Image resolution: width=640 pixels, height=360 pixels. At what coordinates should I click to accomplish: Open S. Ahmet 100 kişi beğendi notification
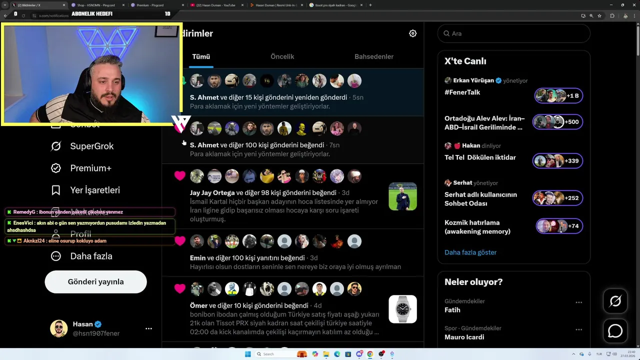pos(292,140)
